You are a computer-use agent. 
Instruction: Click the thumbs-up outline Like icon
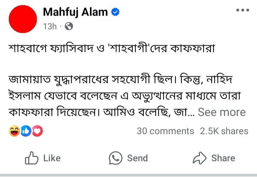click(32, 158)
